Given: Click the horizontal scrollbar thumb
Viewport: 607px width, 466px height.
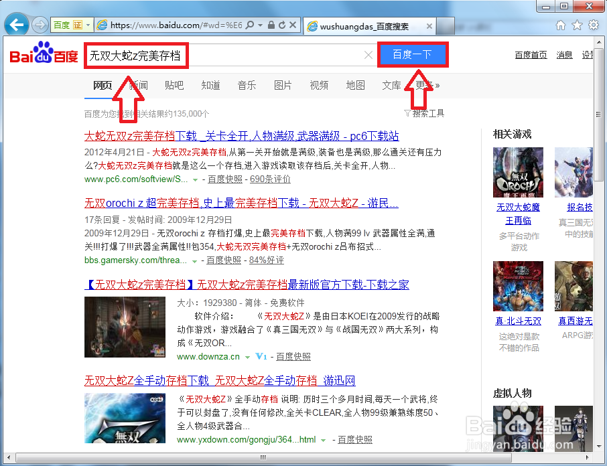Looking at the screenshot, I should point(263,457).
